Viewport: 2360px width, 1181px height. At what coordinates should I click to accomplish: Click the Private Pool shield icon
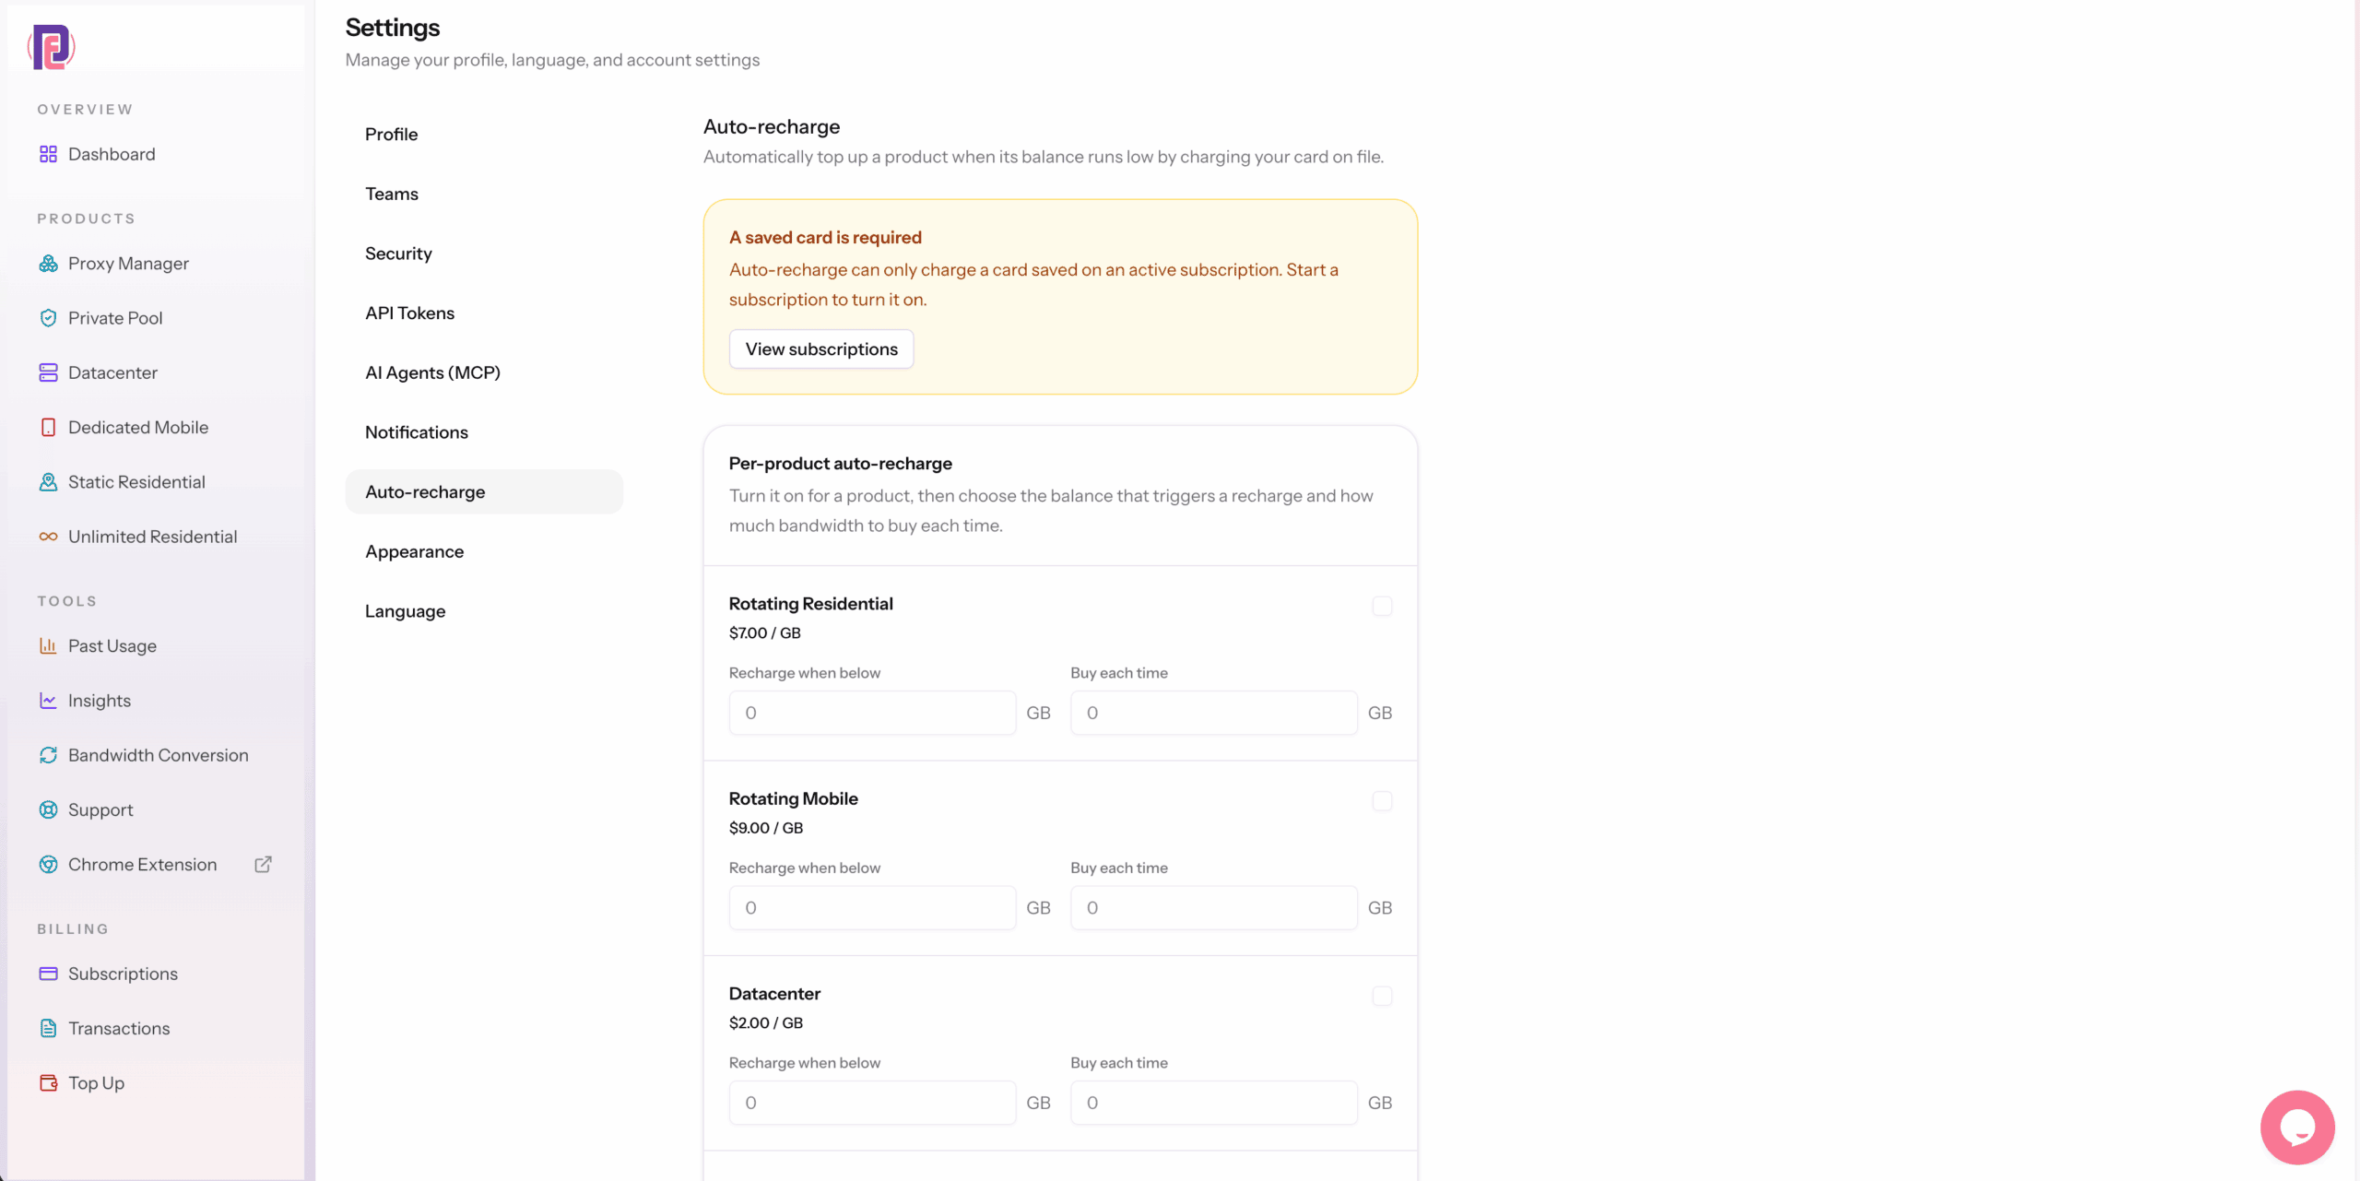point(48,318)
